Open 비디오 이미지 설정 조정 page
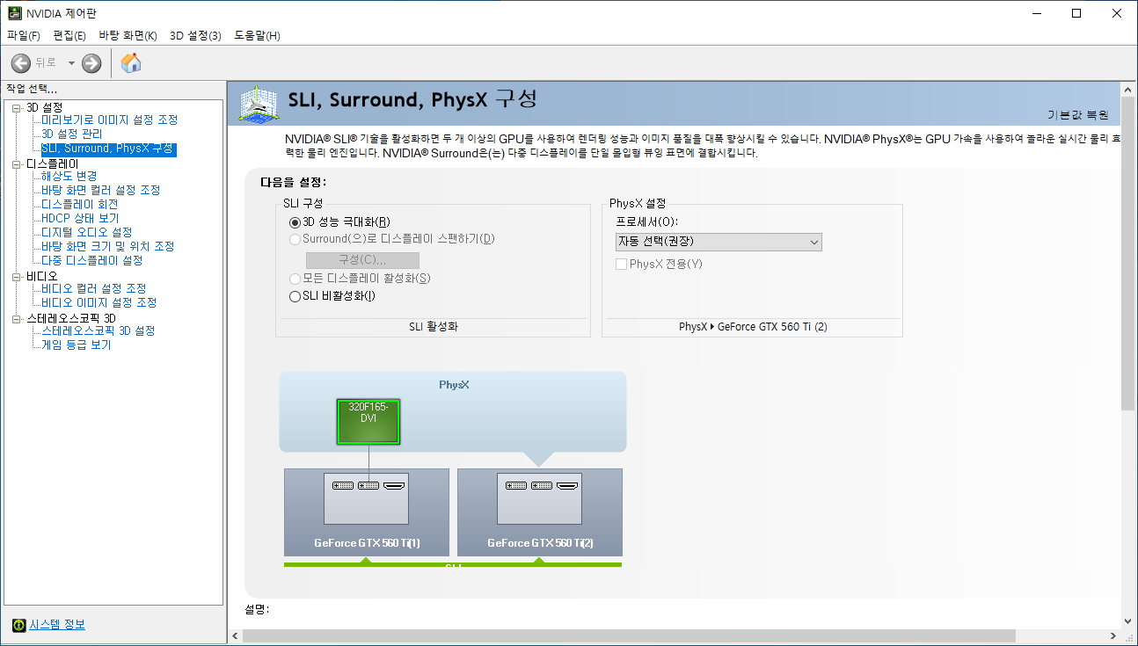 pos(98,302)
